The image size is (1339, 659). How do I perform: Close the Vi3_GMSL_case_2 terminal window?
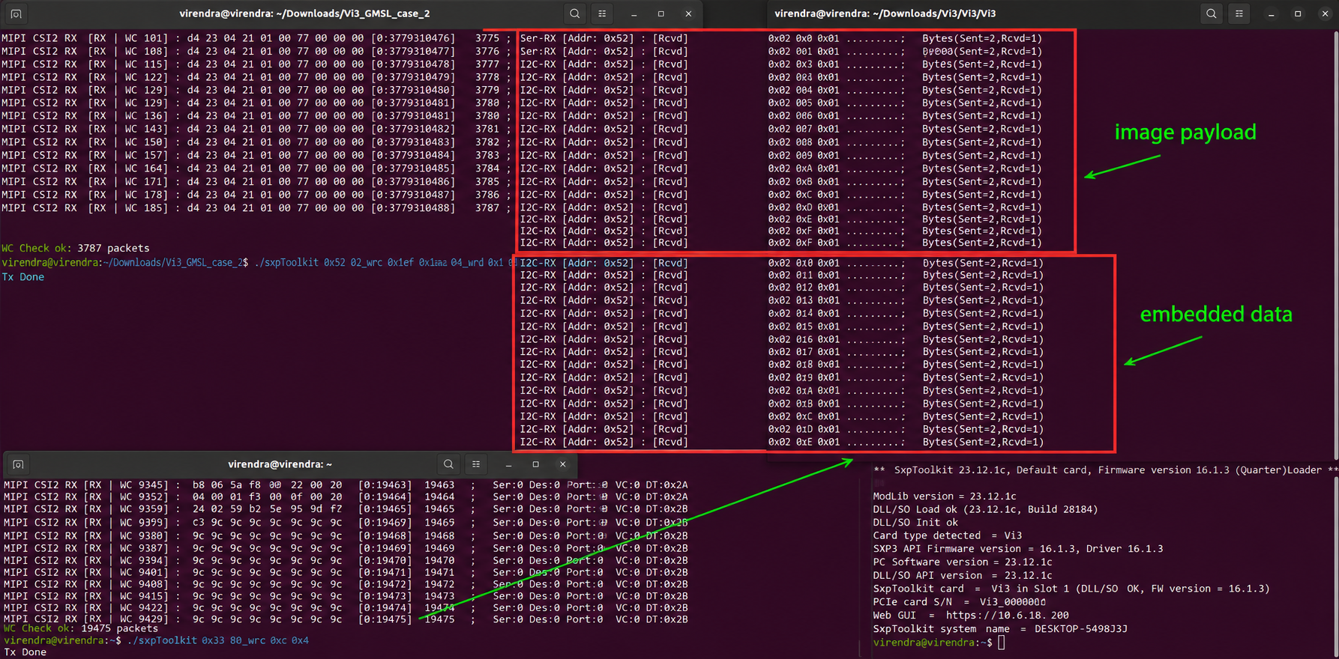tap(688, 13)
